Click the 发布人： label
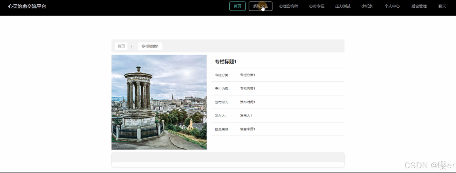This screenshot has width=456, height=173. pyautogui.click(x=221, y=116)
